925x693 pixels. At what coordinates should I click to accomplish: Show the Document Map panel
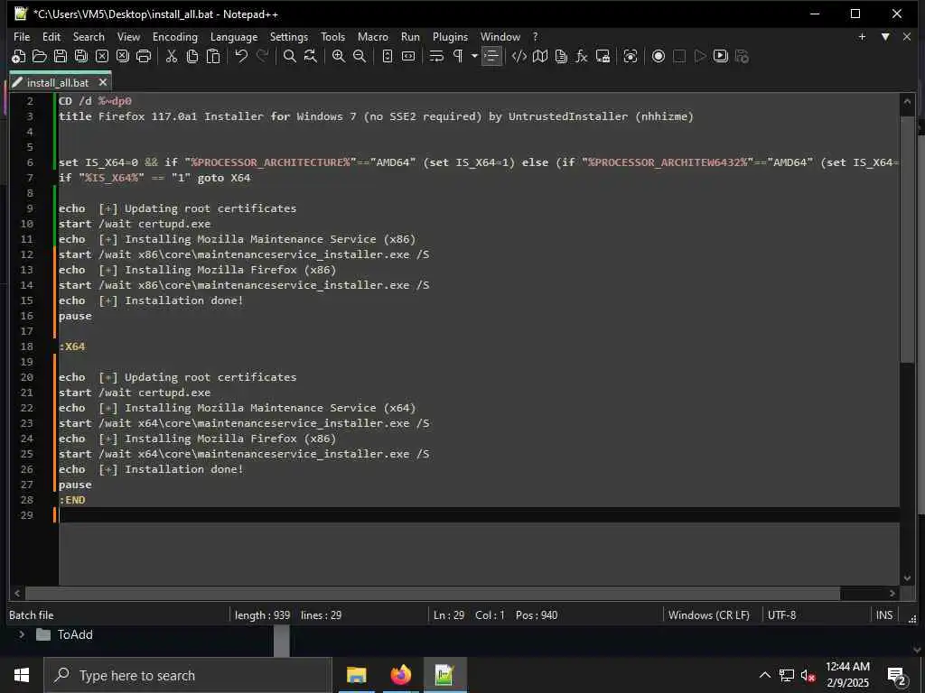point(540,56)
